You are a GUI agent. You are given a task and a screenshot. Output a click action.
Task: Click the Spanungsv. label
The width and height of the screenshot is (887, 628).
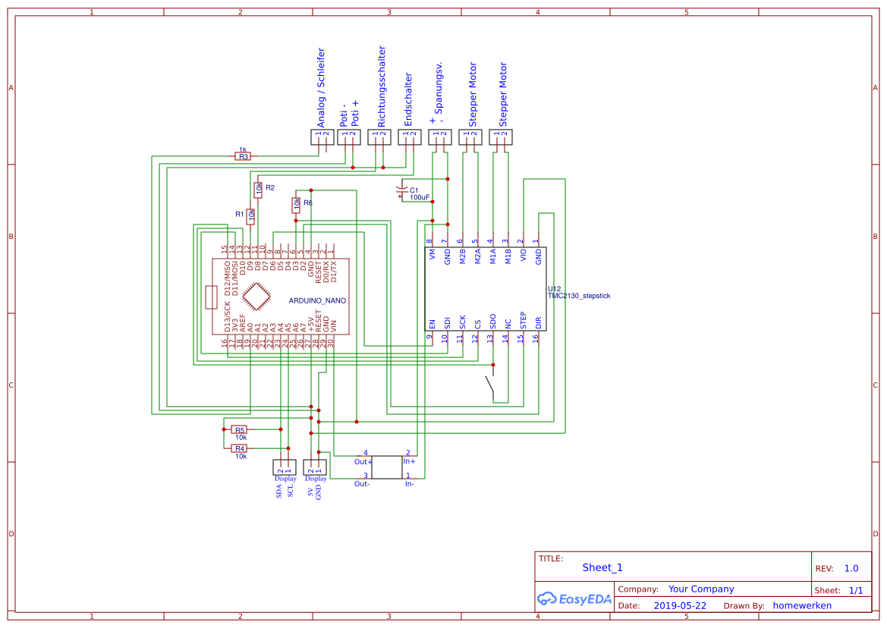coord(439,88)
